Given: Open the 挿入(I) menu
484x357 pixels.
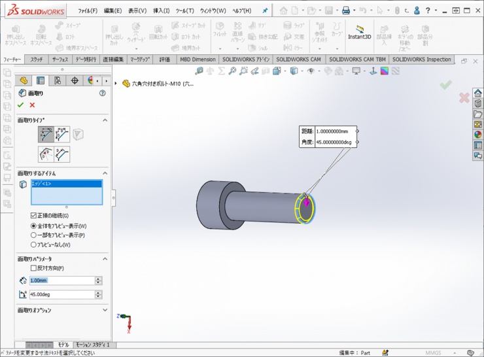Looking at the screenshot, I should (x=161, y=11).
